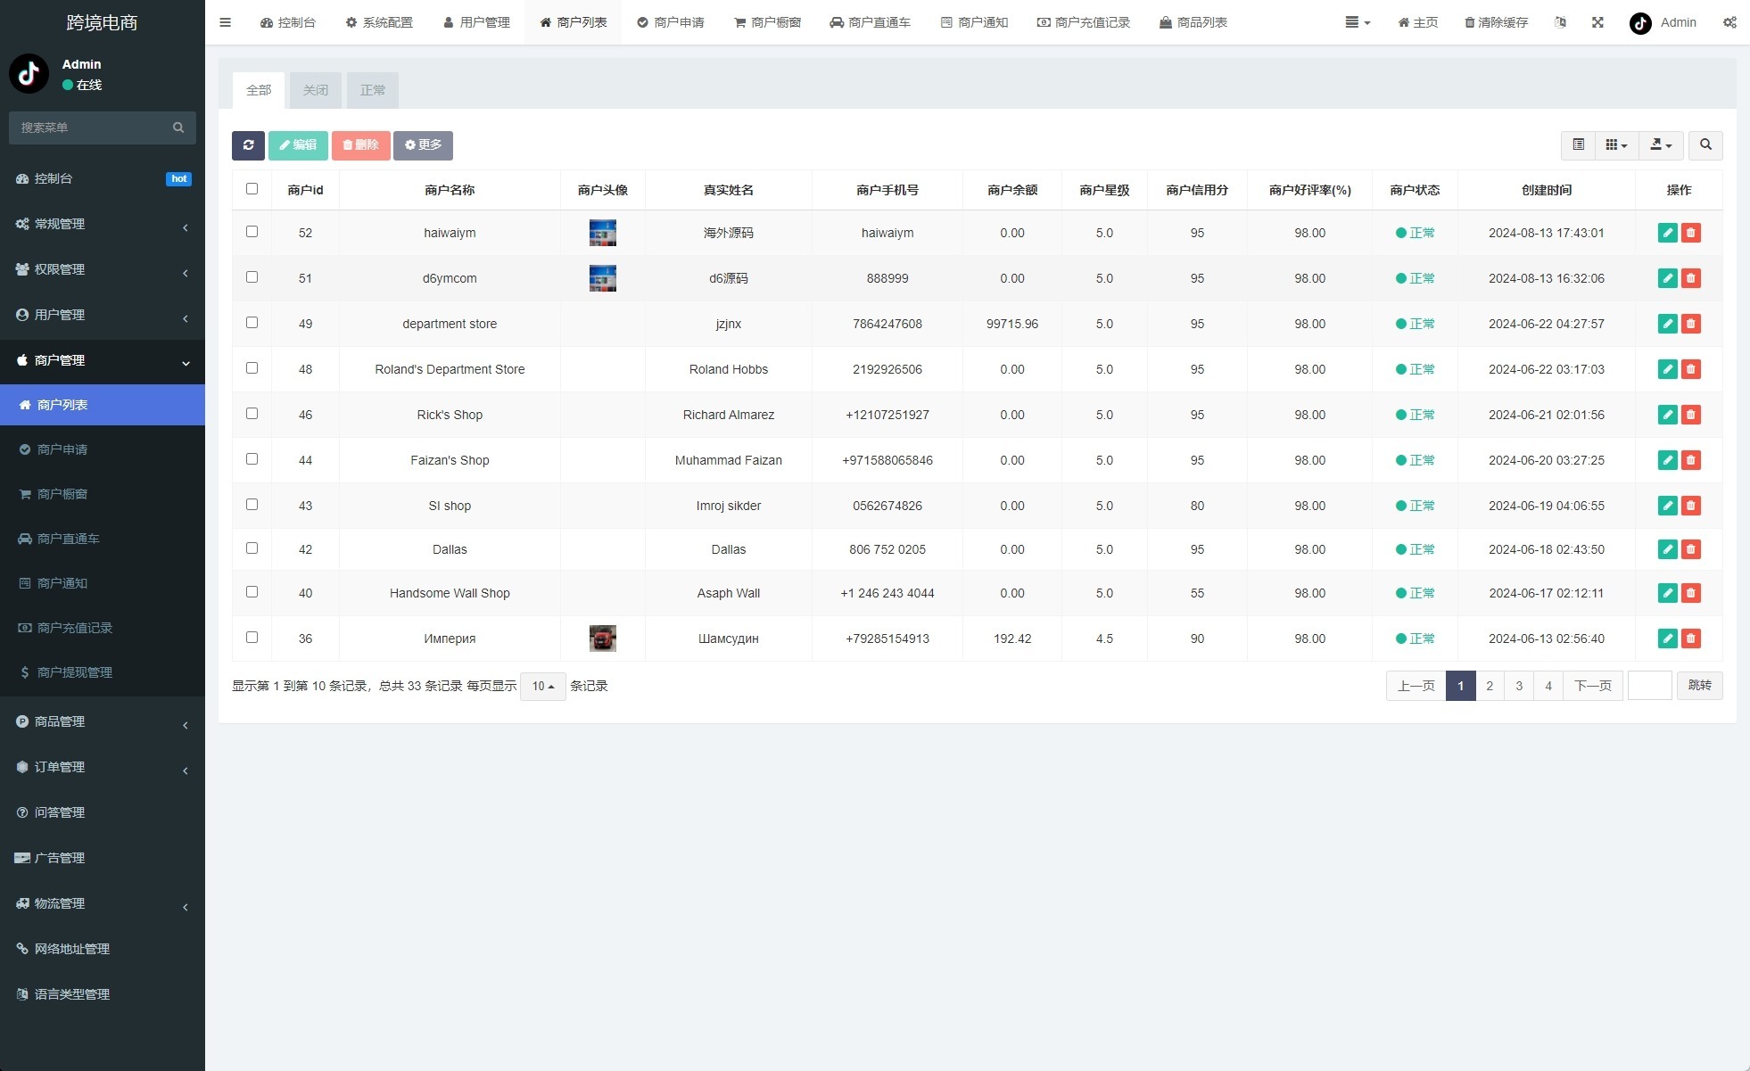Click the delete red icon for haiwaiym
Viewport: 1750px width, 1071px height.
[1691, 233]
